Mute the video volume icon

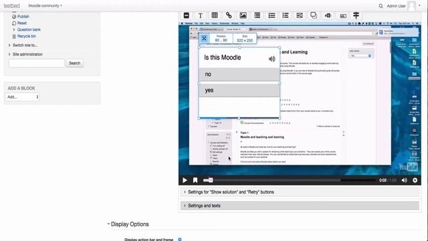pyautogui.click(x=404, y=180)
